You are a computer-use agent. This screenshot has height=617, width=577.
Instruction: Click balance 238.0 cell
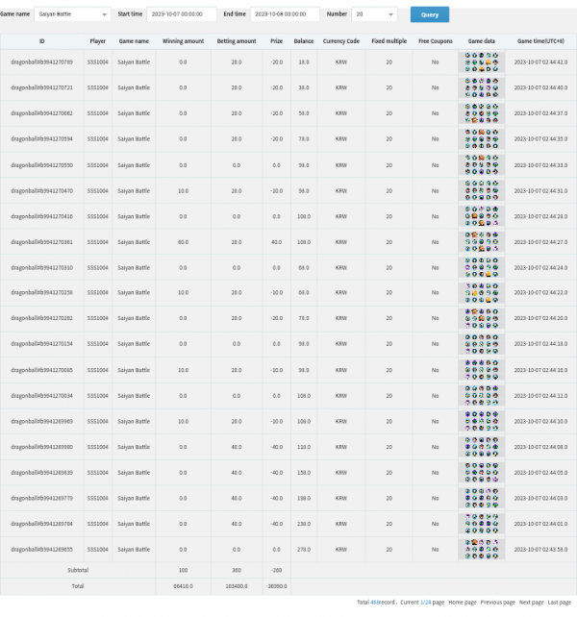[x=304, y=524]
